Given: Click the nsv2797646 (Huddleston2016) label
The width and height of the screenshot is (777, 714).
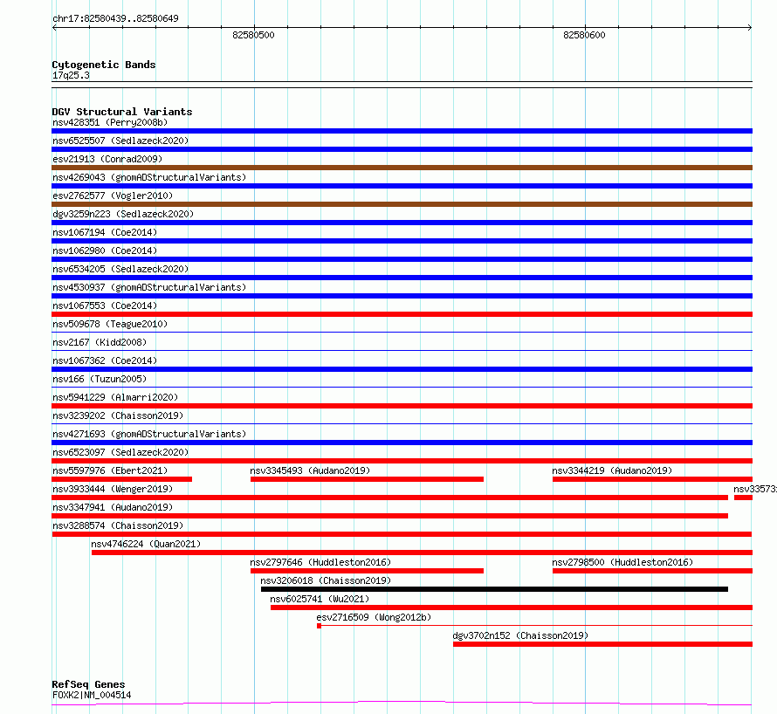Looking at the screenshot, I should pos(320,562).
